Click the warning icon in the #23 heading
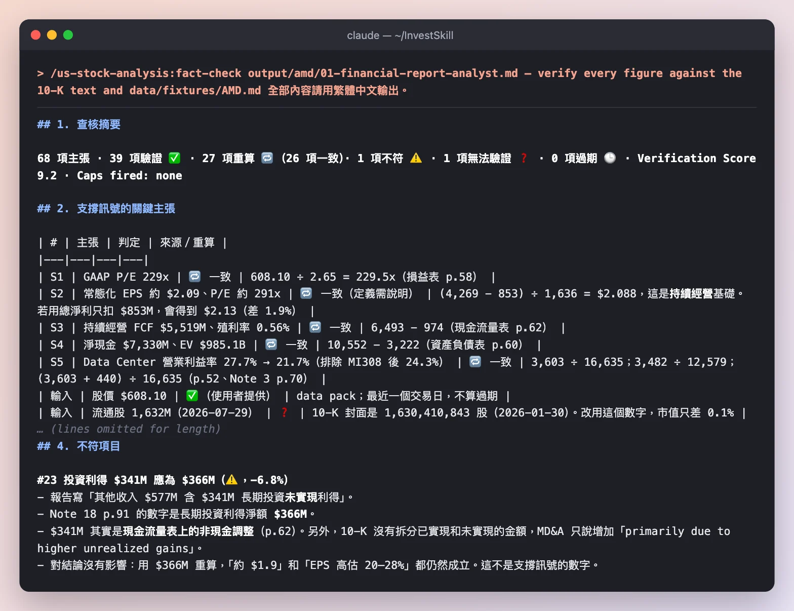The image size is (794, 611). point(231,480)
